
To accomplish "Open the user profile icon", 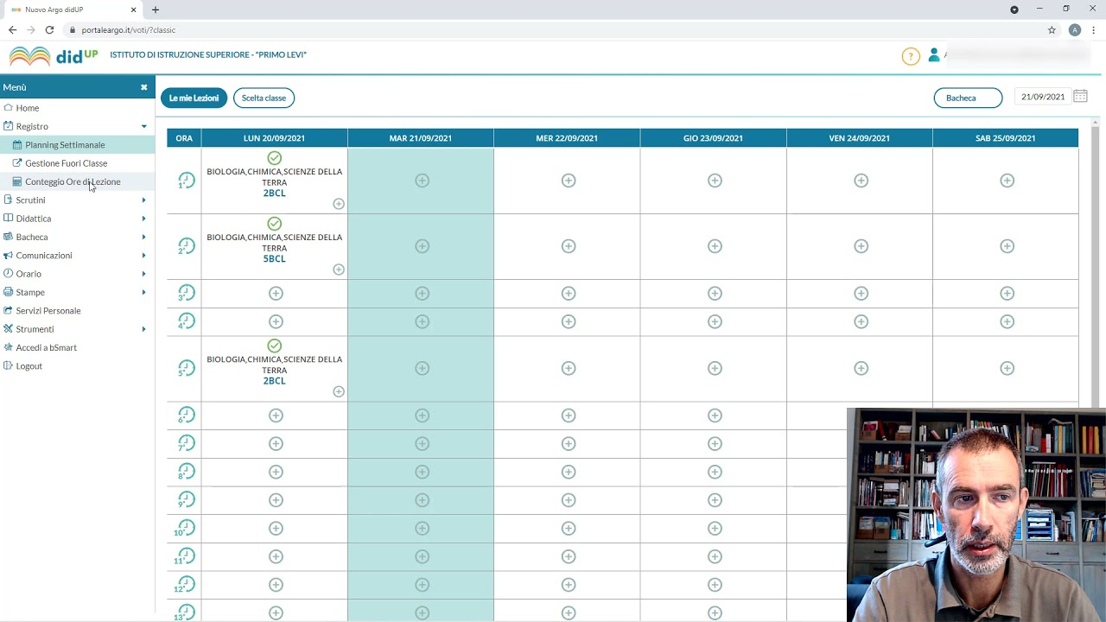I will [x=934, y=54].
